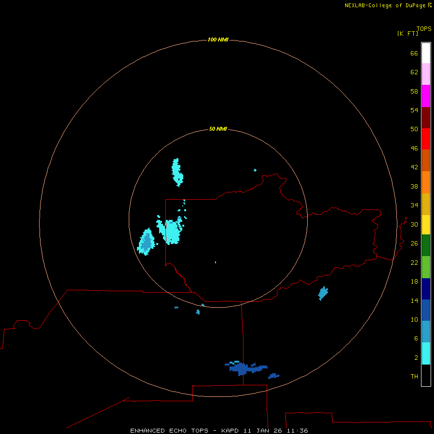Pick the dark orange legend swatch
The height and width of the screenshot is (434, 434).
(x=426, y=160)
